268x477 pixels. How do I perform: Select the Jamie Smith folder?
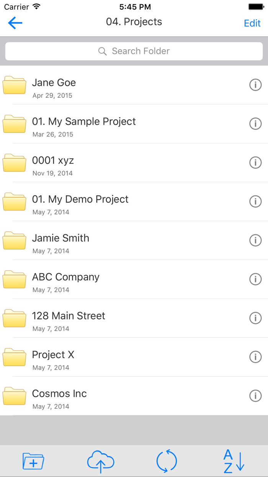60,238
